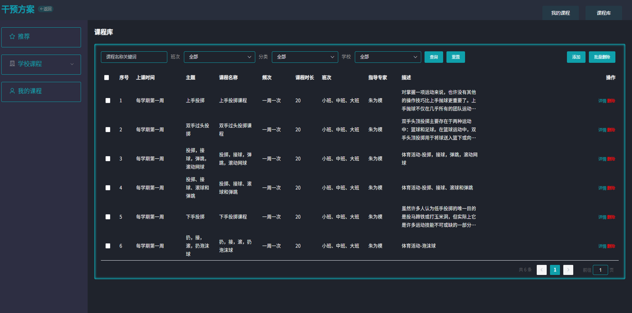Go back using the ←返回 badge
The image size is (632, 313).
tap(46, 9)
